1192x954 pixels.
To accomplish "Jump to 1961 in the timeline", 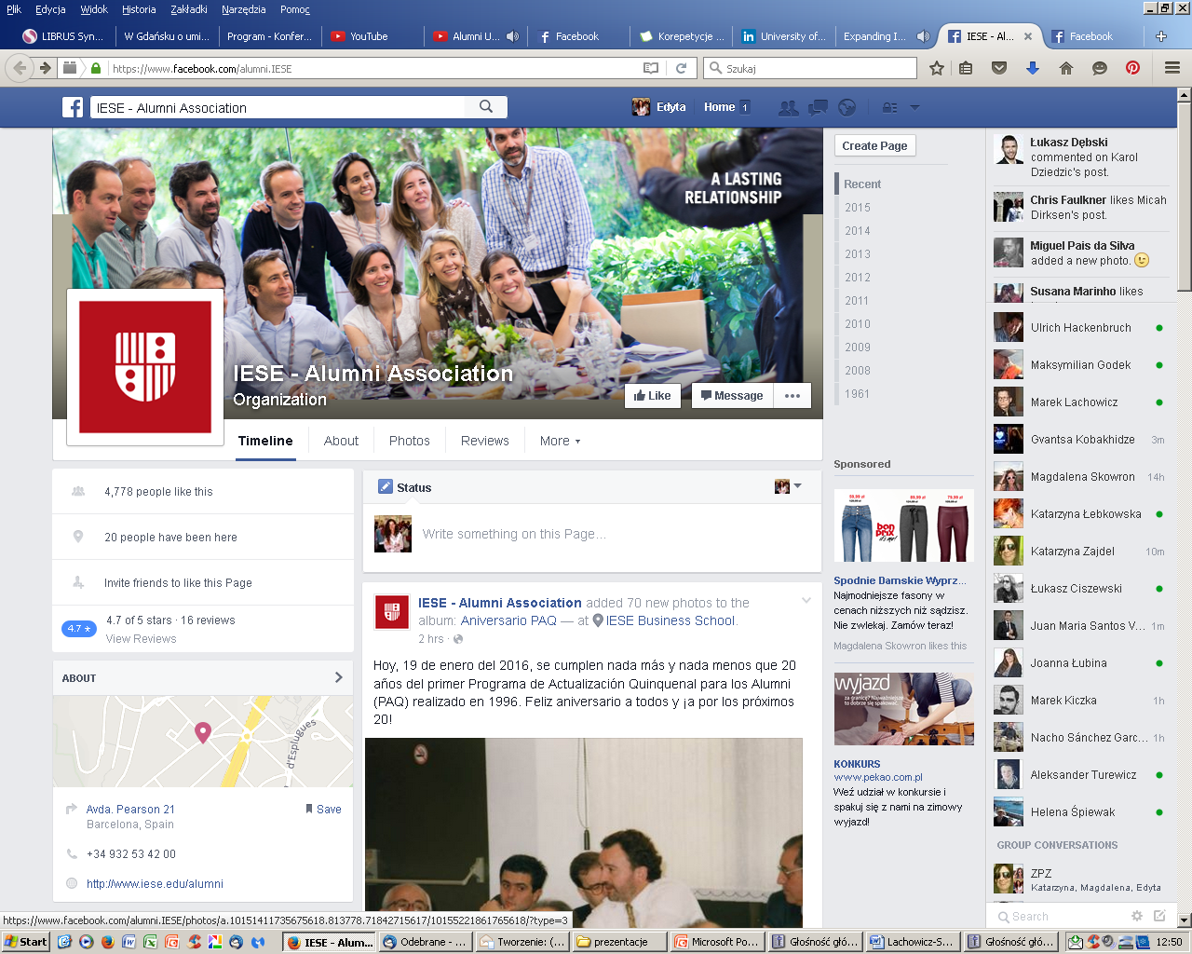I will click(858, 394).
